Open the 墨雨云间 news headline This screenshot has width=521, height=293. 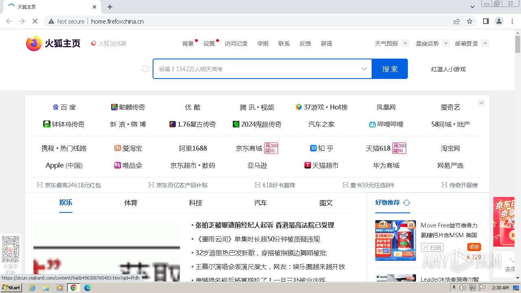point(258,239)
